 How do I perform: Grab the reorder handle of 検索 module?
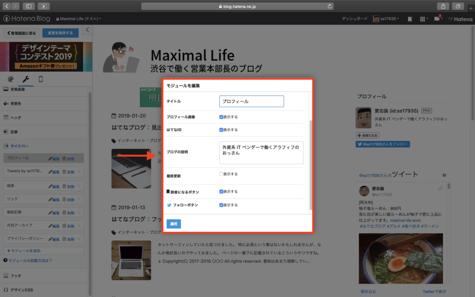point(79,186)
